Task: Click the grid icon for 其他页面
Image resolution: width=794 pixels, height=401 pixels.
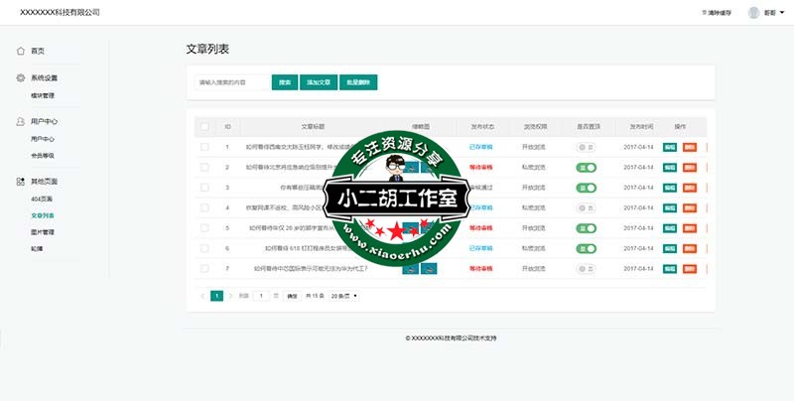Action: click(21, 182)
